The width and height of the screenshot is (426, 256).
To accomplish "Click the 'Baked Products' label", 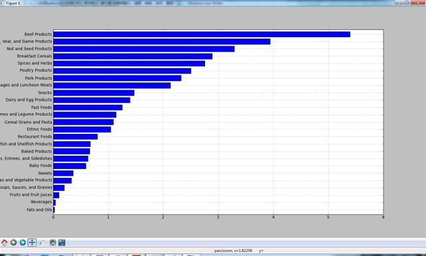I will [x=37, y=151].
